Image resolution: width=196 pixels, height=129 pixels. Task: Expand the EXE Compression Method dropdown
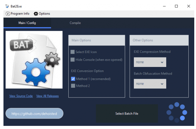click(x=150, y=62)
